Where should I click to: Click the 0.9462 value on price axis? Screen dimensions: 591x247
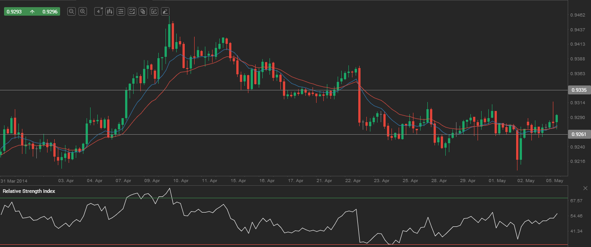tap(577, 15)
